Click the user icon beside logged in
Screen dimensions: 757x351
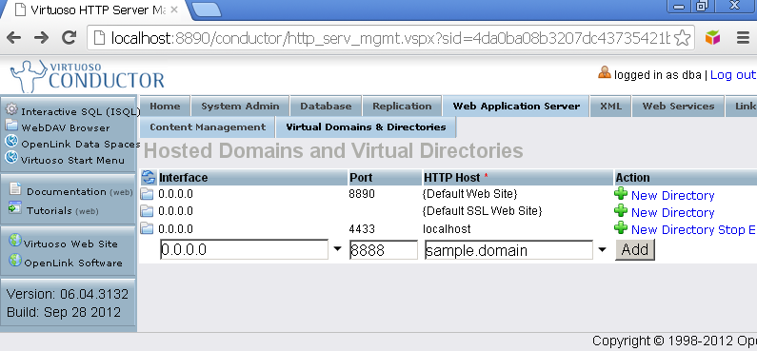point(605,73)
